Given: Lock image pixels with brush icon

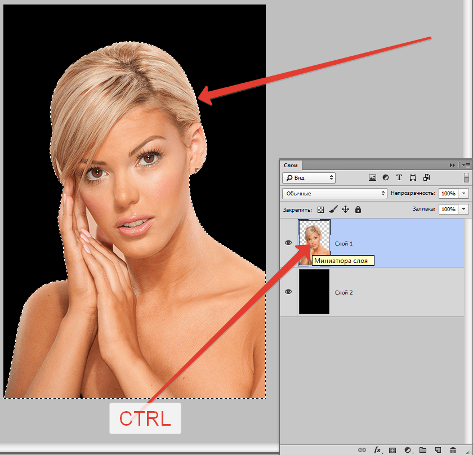Looking at the screenshot, I should coord(333,209).
